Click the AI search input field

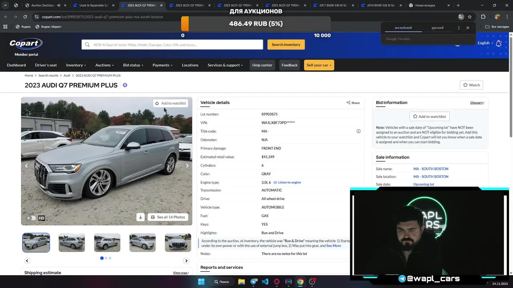pyautogui.click(x=172, y=45)
